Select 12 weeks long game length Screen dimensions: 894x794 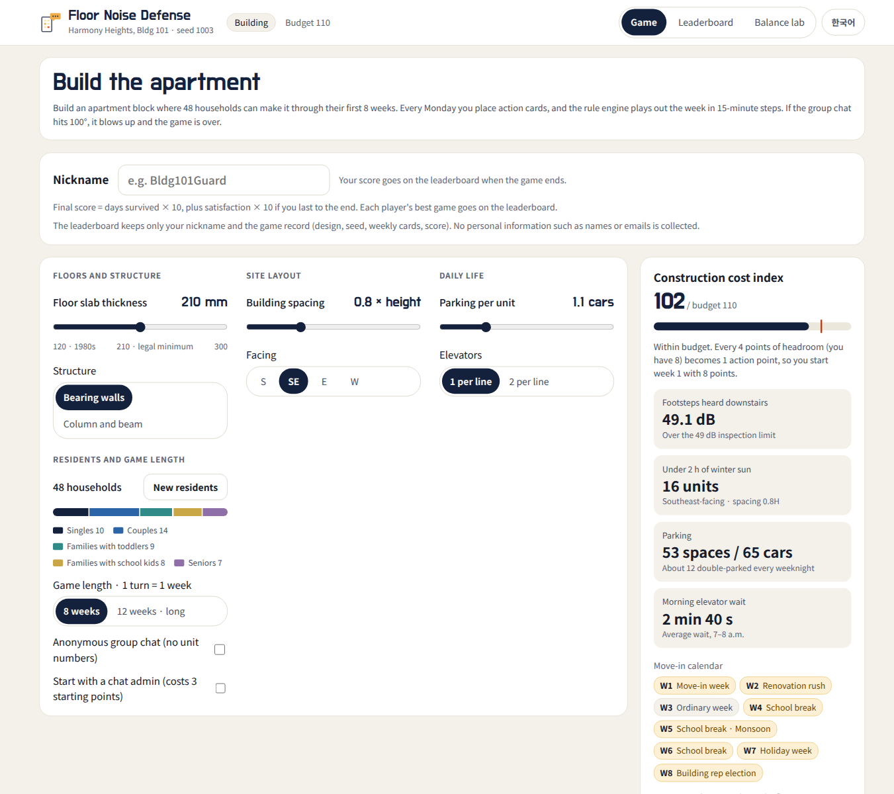(x=151, y=611)
